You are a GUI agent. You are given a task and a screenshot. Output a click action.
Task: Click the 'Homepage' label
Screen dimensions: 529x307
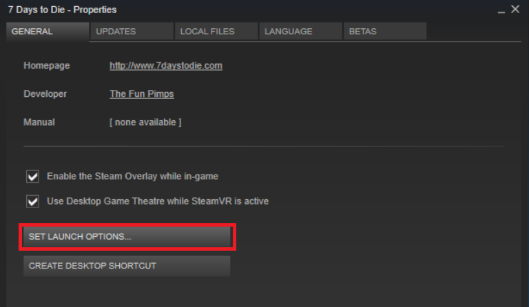point(47,65)
